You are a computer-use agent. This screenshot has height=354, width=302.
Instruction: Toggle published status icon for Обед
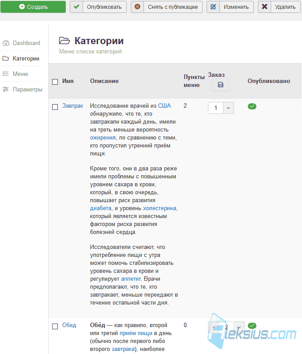point(252,326)
